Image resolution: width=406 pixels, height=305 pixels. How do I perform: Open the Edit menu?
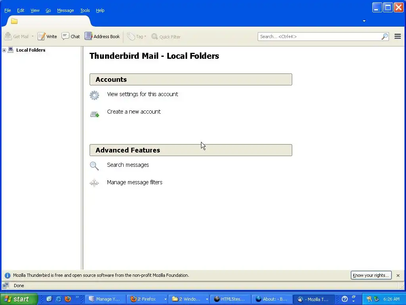pyautogui.click(x=21, y=10)
